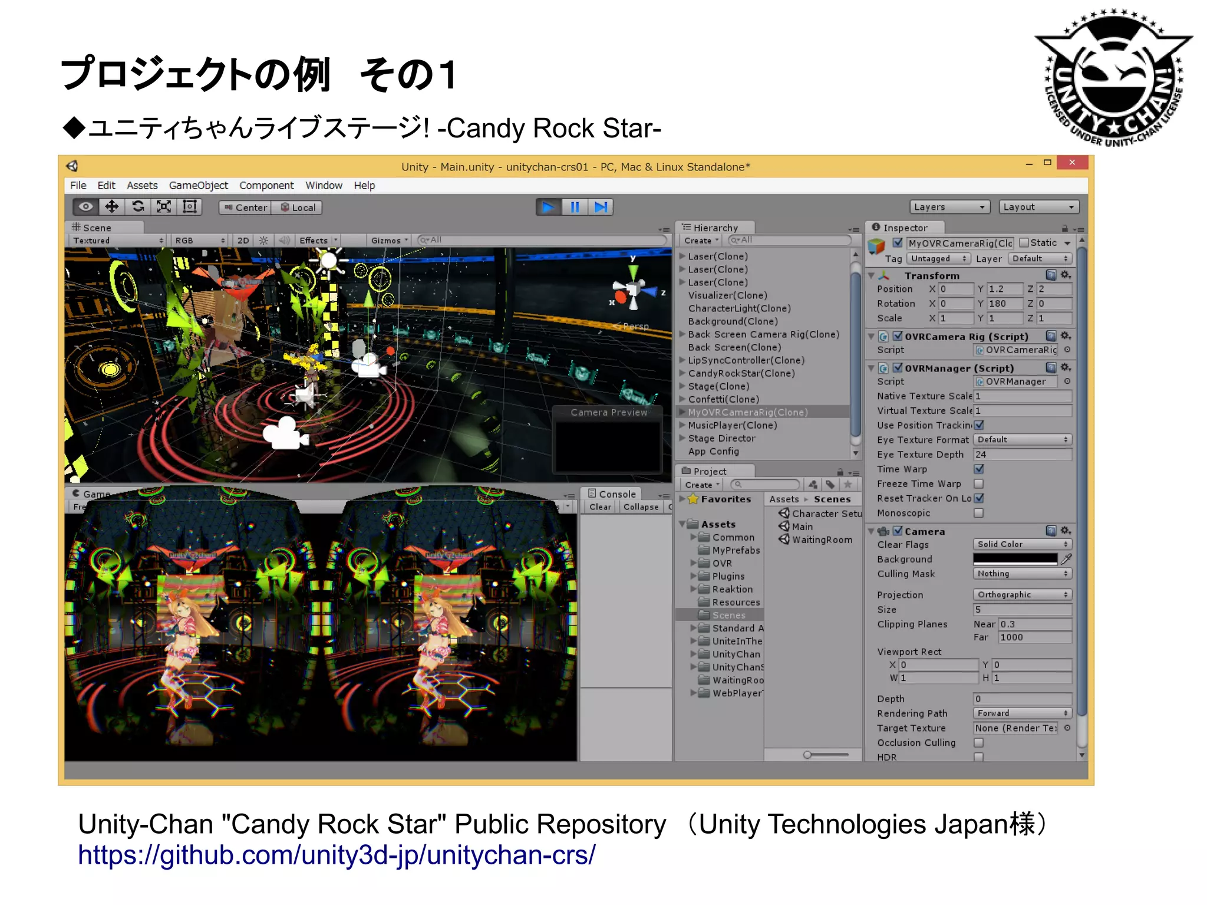
Task: Open Gizmos dropdown in Scene
Action: click(389, 241)
